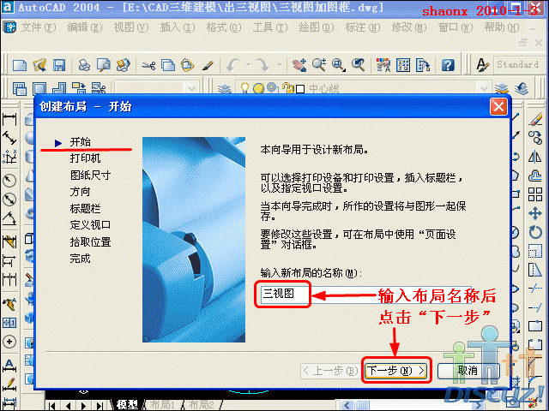
Task: Select the Zoom Realtime magnifier icon
Action: [x=319, y=65]
